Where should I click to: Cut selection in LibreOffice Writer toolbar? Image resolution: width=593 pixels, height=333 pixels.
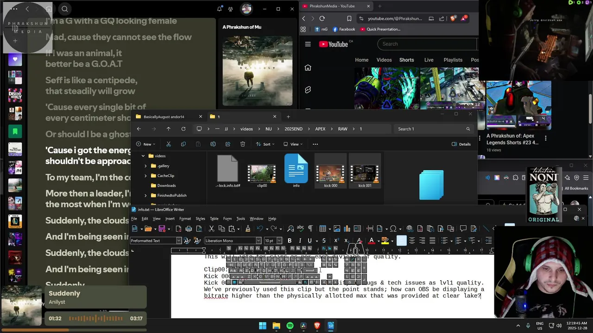point(211,228)
